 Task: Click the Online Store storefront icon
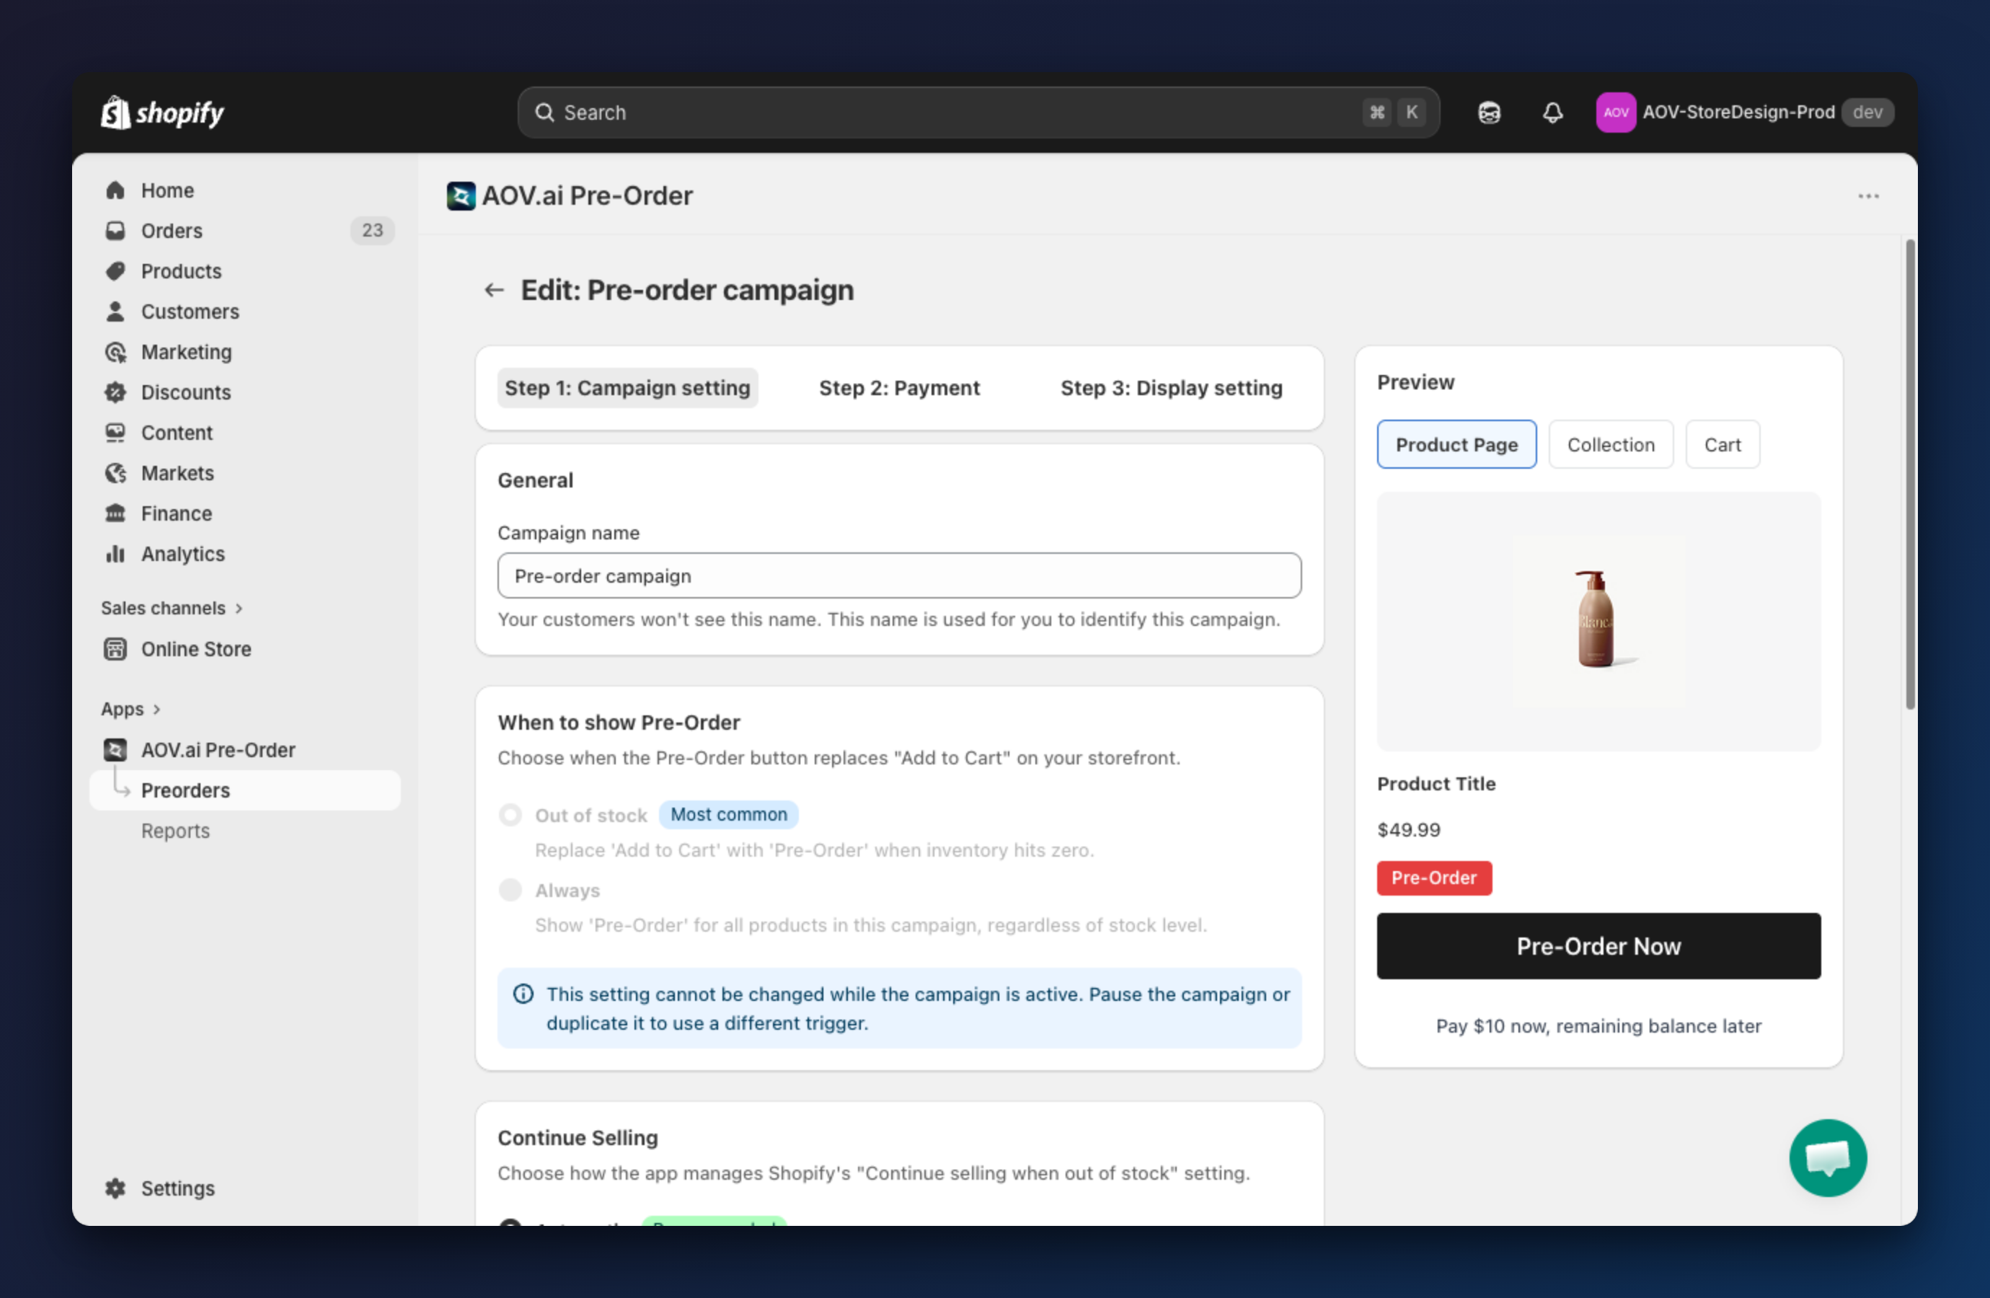coord(115,649)
